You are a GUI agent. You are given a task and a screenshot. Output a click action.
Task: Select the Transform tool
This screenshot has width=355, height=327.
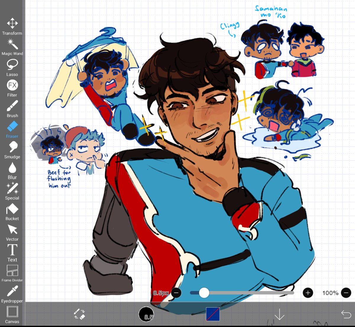[x=12, y=27]
